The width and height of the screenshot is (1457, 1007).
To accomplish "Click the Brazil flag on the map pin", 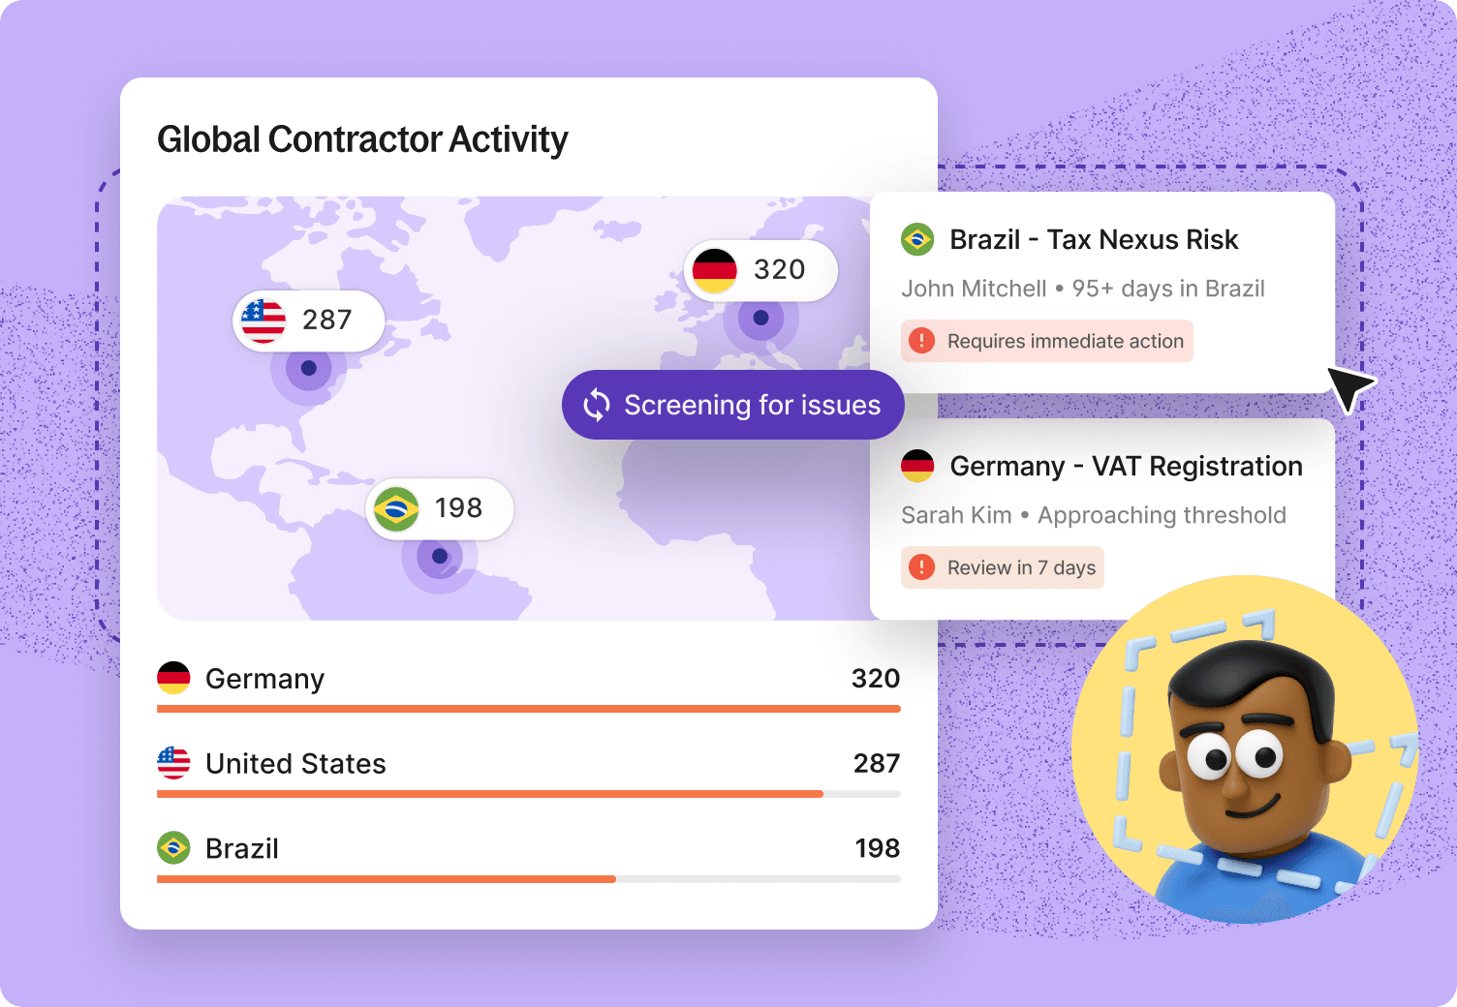I will click(x=396, y=508).
